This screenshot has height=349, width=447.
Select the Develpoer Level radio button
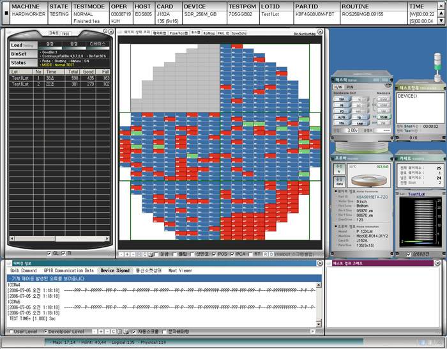point(45,332)
